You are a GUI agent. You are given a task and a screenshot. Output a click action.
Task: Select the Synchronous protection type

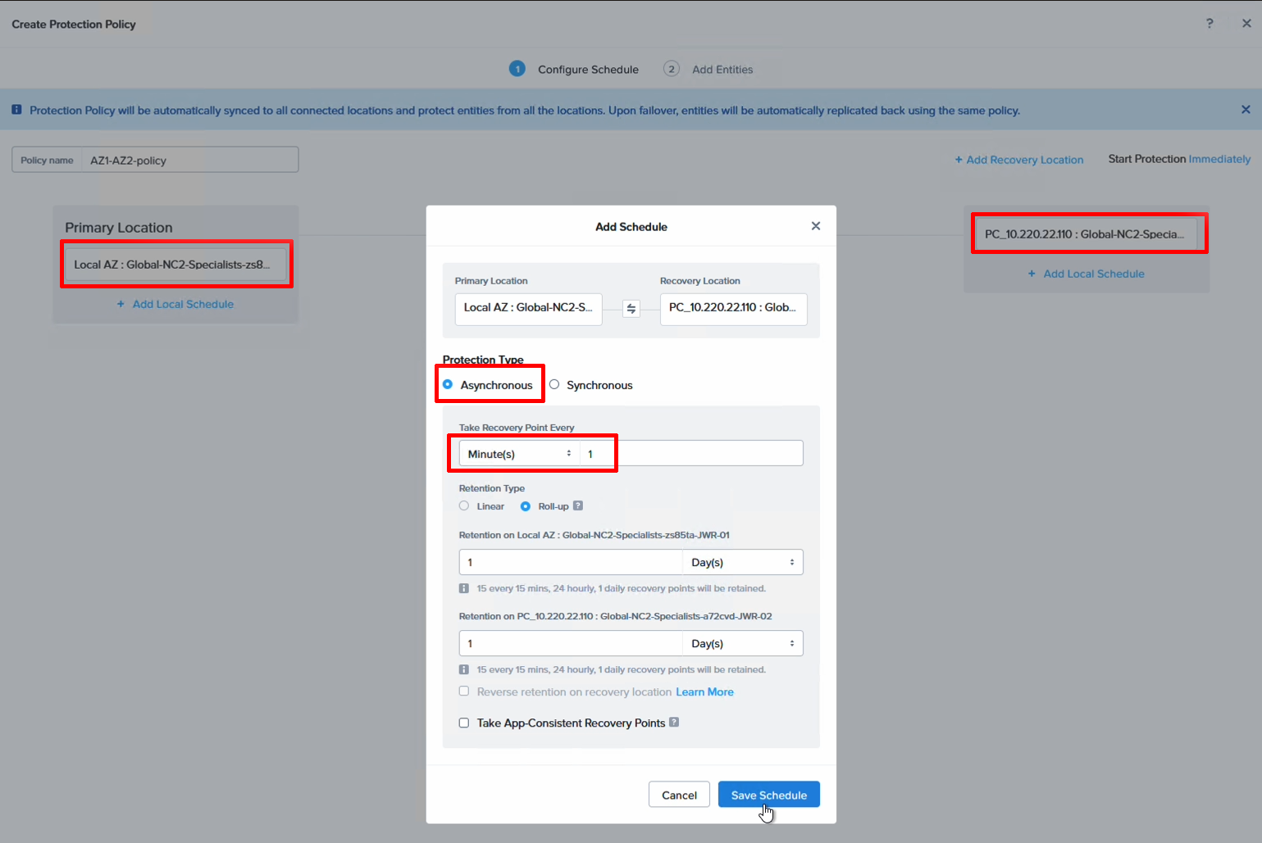point(554,385)
